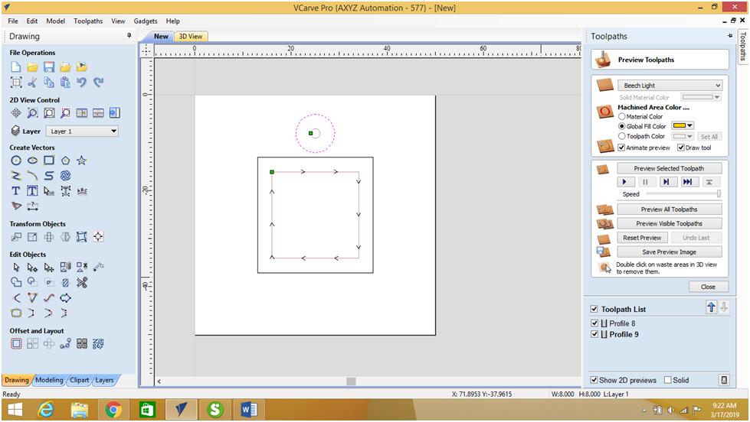Click the Save file floppy disk icon
The height and width of the screenshot is (422, 750).
tap(49, 67)
